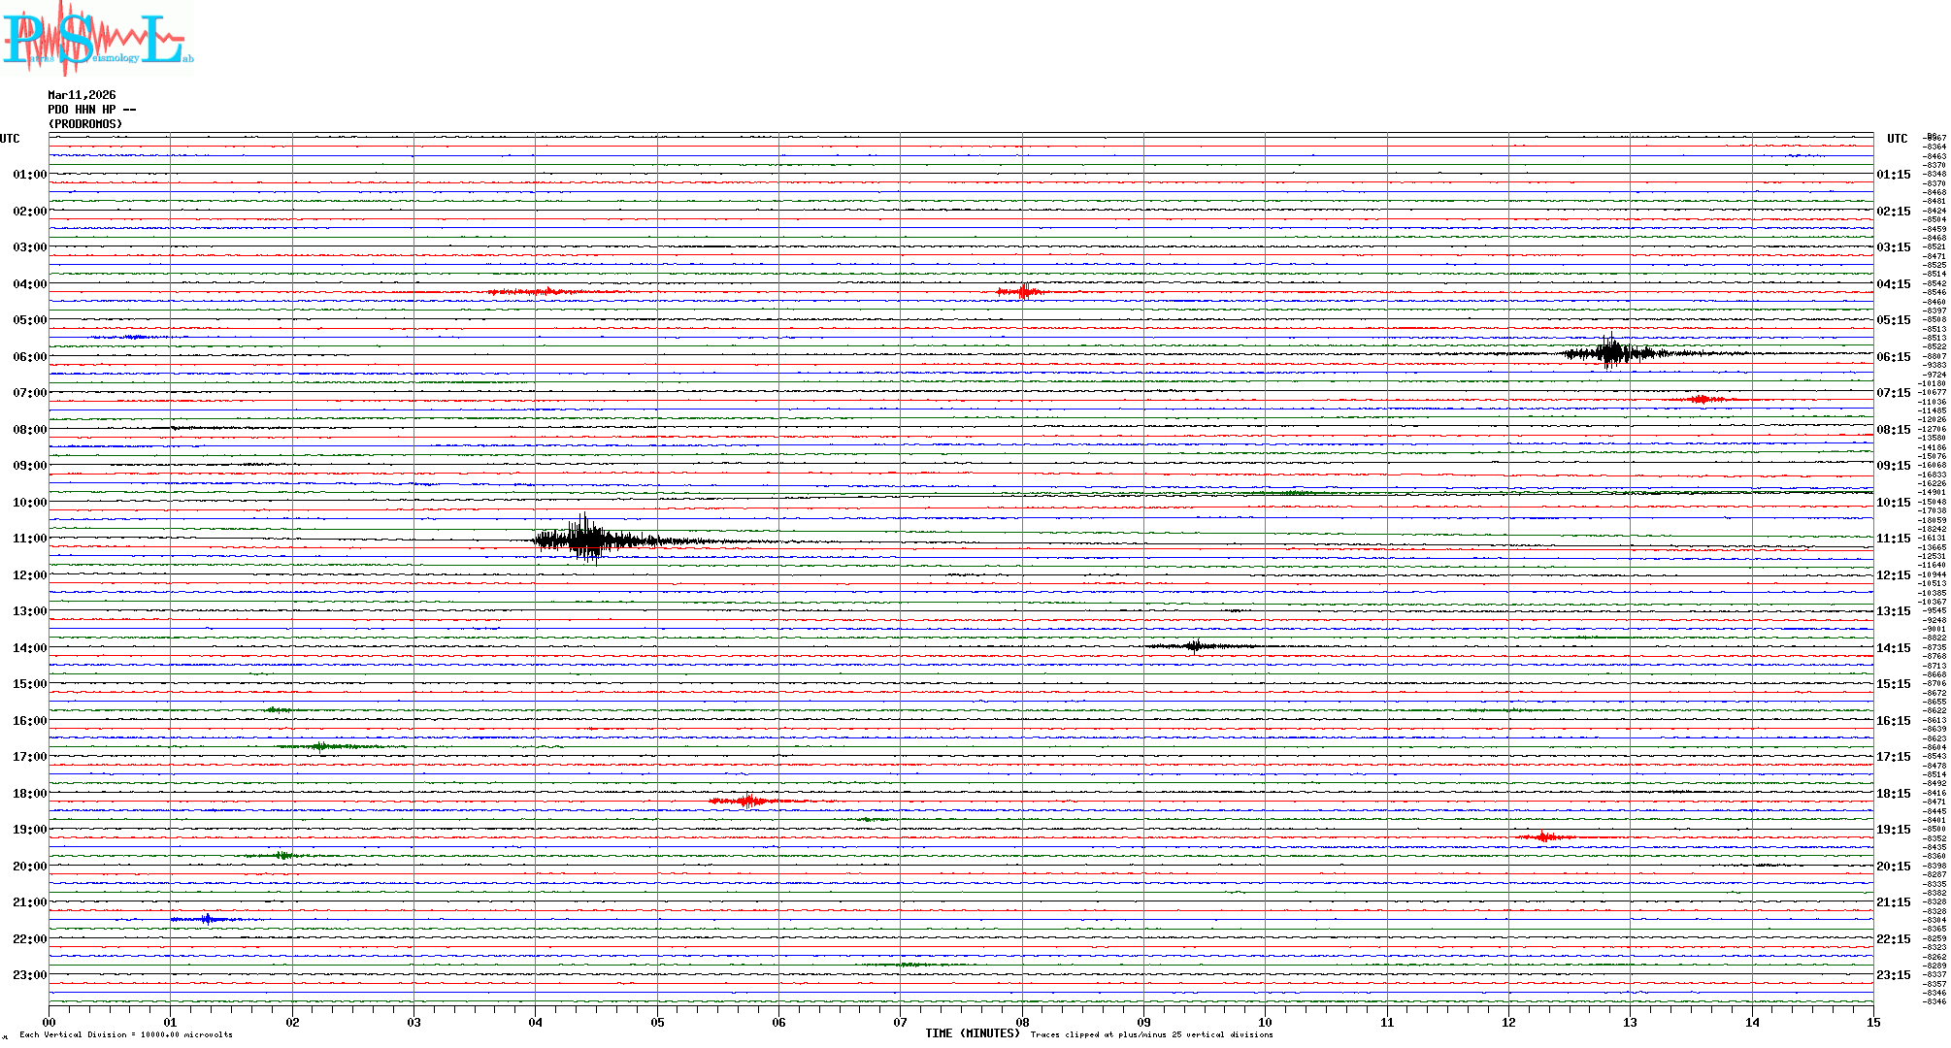1951x1048 pixels.
Task: Click minute mark 04 on the bottom axis
Action: 536,1023
